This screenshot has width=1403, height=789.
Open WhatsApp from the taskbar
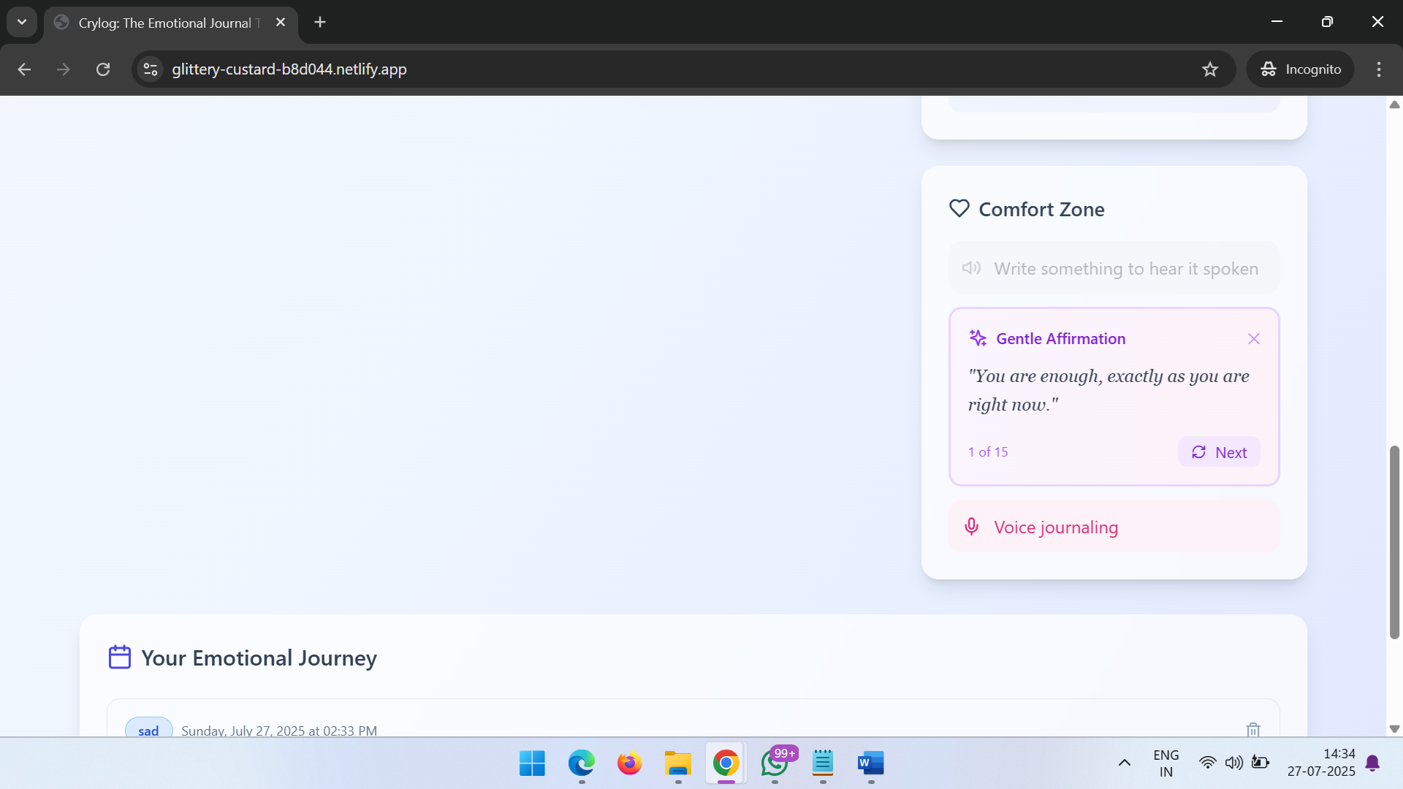click(775, 763)
